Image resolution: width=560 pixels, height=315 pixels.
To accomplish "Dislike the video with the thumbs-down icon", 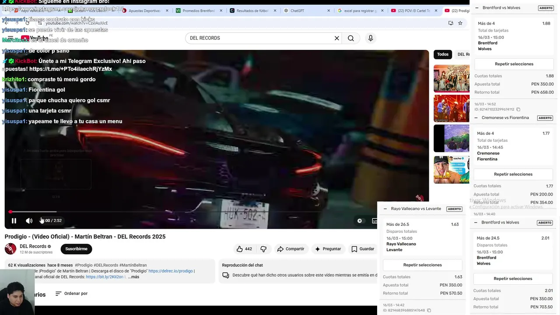I will [x=263, y=249].
